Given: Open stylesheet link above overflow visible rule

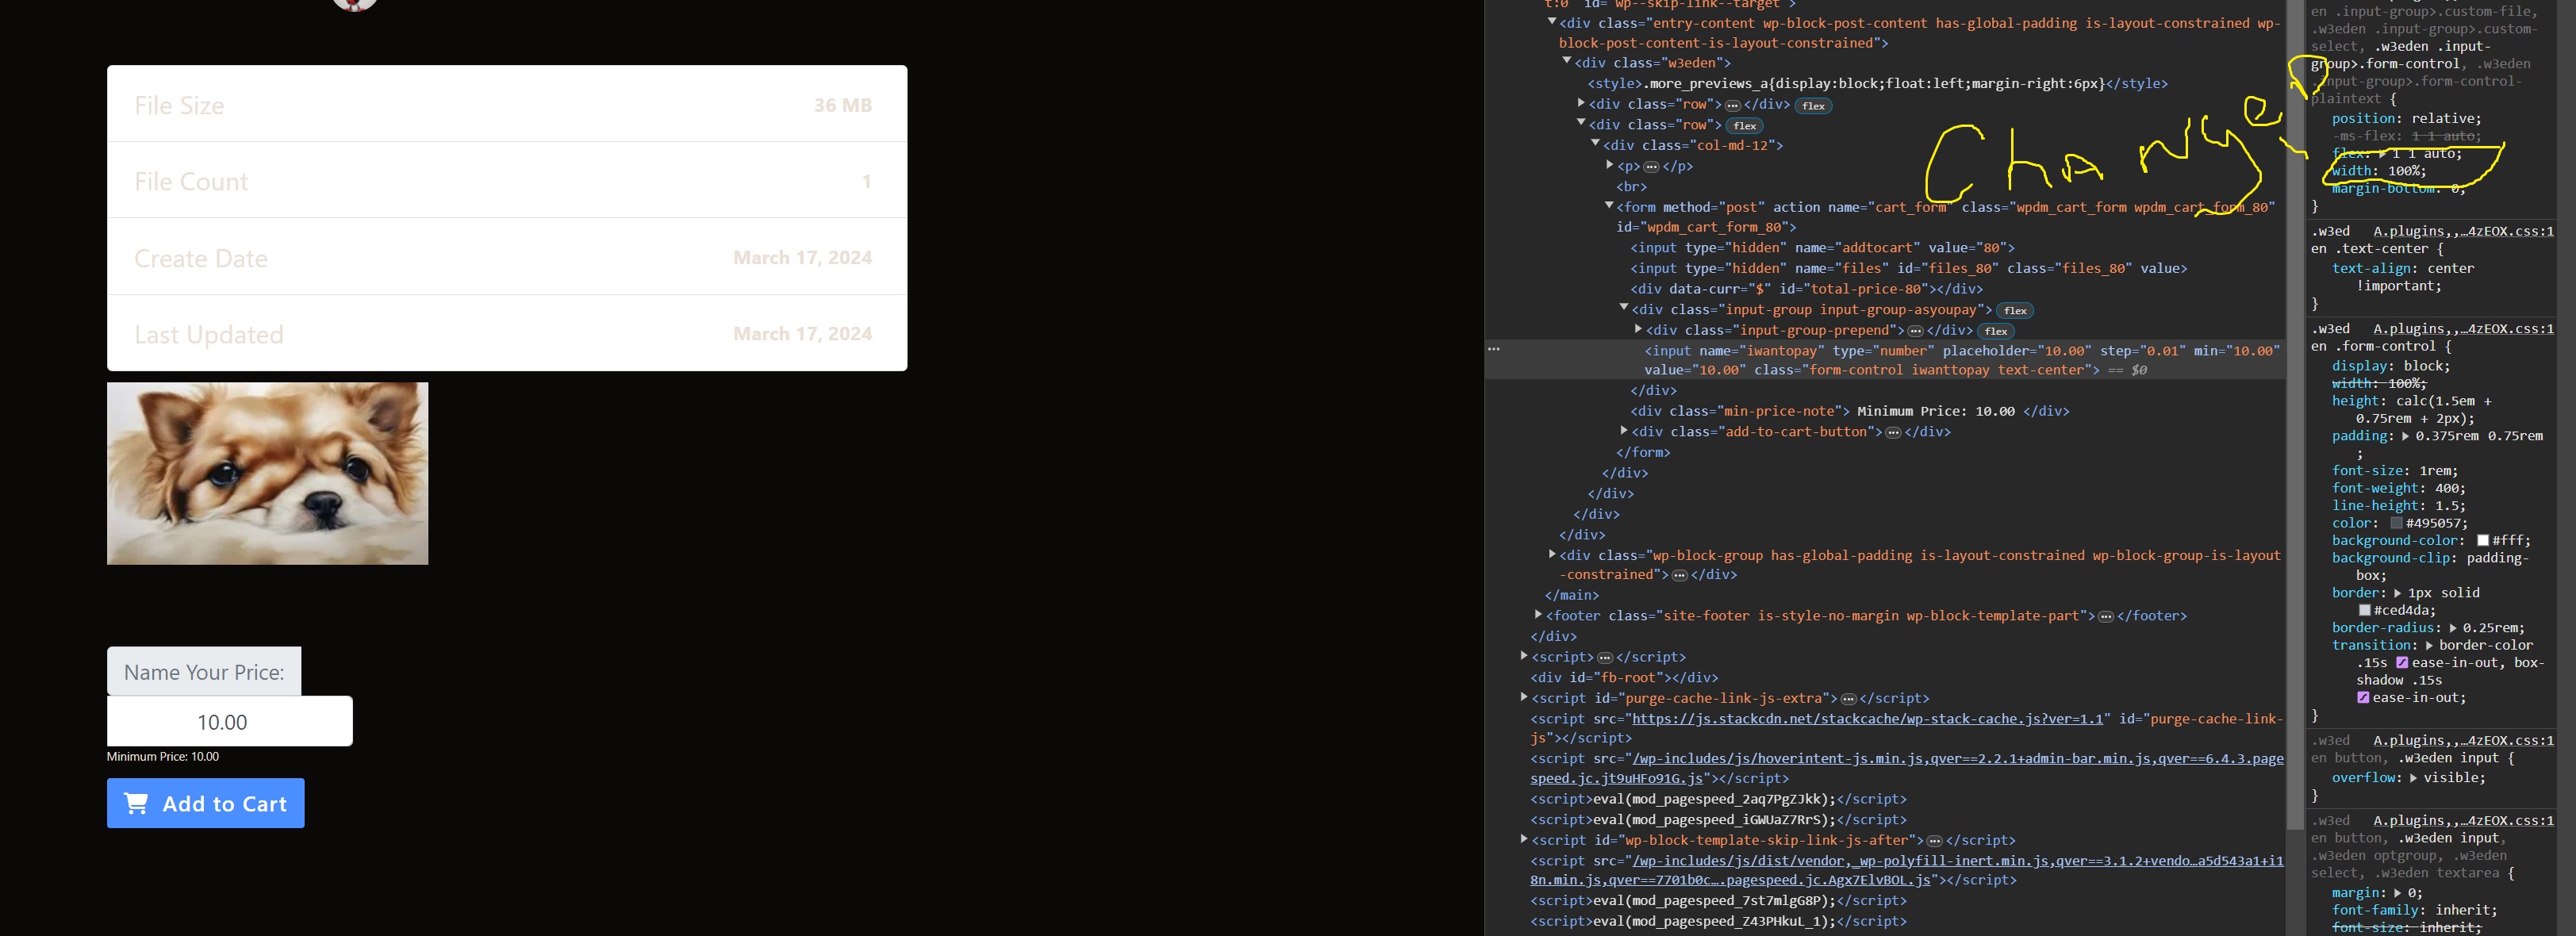Looking at the screenshot, I should point(2464,741).
